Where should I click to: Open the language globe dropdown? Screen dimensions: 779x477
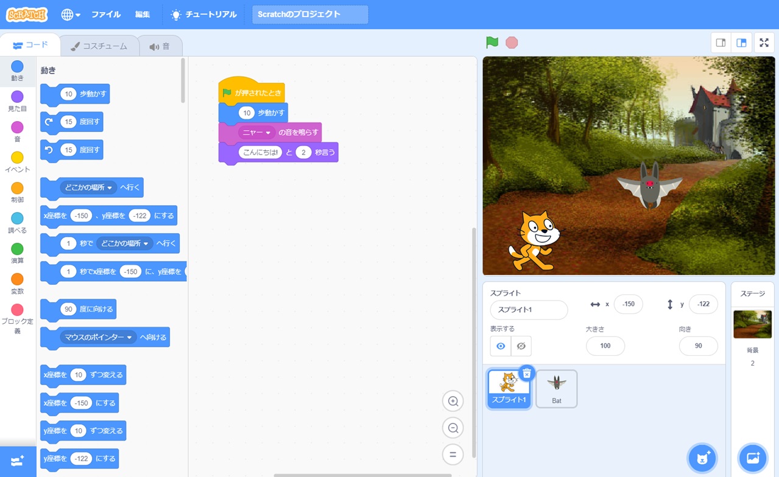[71, 15]
